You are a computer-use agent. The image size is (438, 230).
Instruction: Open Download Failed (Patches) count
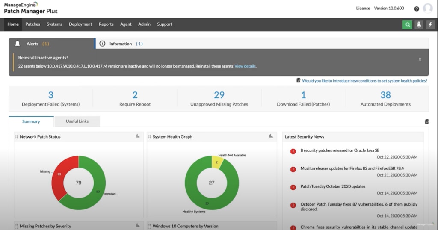pyautogui.click(x=303, y=95)
